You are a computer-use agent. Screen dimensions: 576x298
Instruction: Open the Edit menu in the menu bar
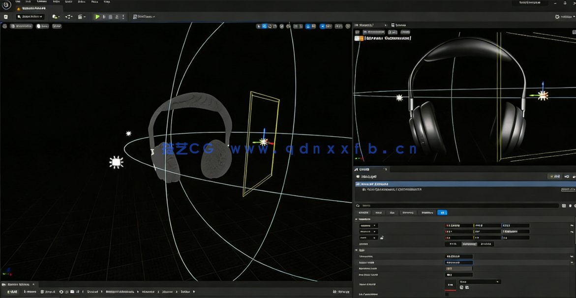[x=30, y=2]
